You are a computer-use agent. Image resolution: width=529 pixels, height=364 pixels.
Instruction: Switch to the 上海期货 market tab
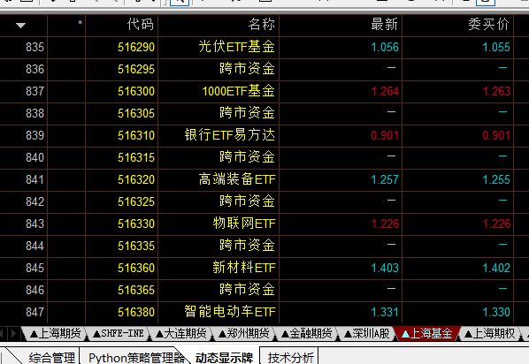click(56, 334)
